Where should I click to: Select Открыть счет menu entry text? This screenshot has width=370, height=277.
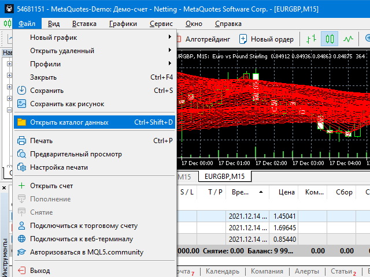pos(51,186)
